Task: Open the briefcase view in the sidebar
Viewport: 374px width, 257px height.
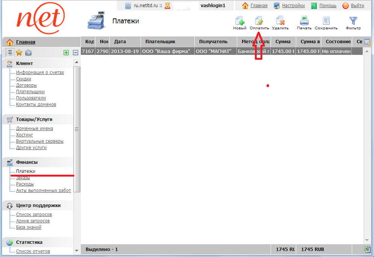Action: pos(28,53)
